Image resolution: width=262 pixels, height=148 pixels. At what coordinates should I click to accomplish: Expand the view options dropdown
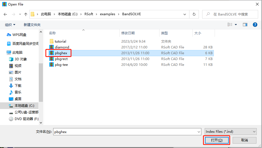click(x=236, y=25)
